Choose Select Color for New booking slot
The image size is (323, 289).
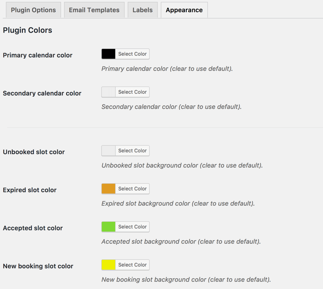[x=132, y=265]
